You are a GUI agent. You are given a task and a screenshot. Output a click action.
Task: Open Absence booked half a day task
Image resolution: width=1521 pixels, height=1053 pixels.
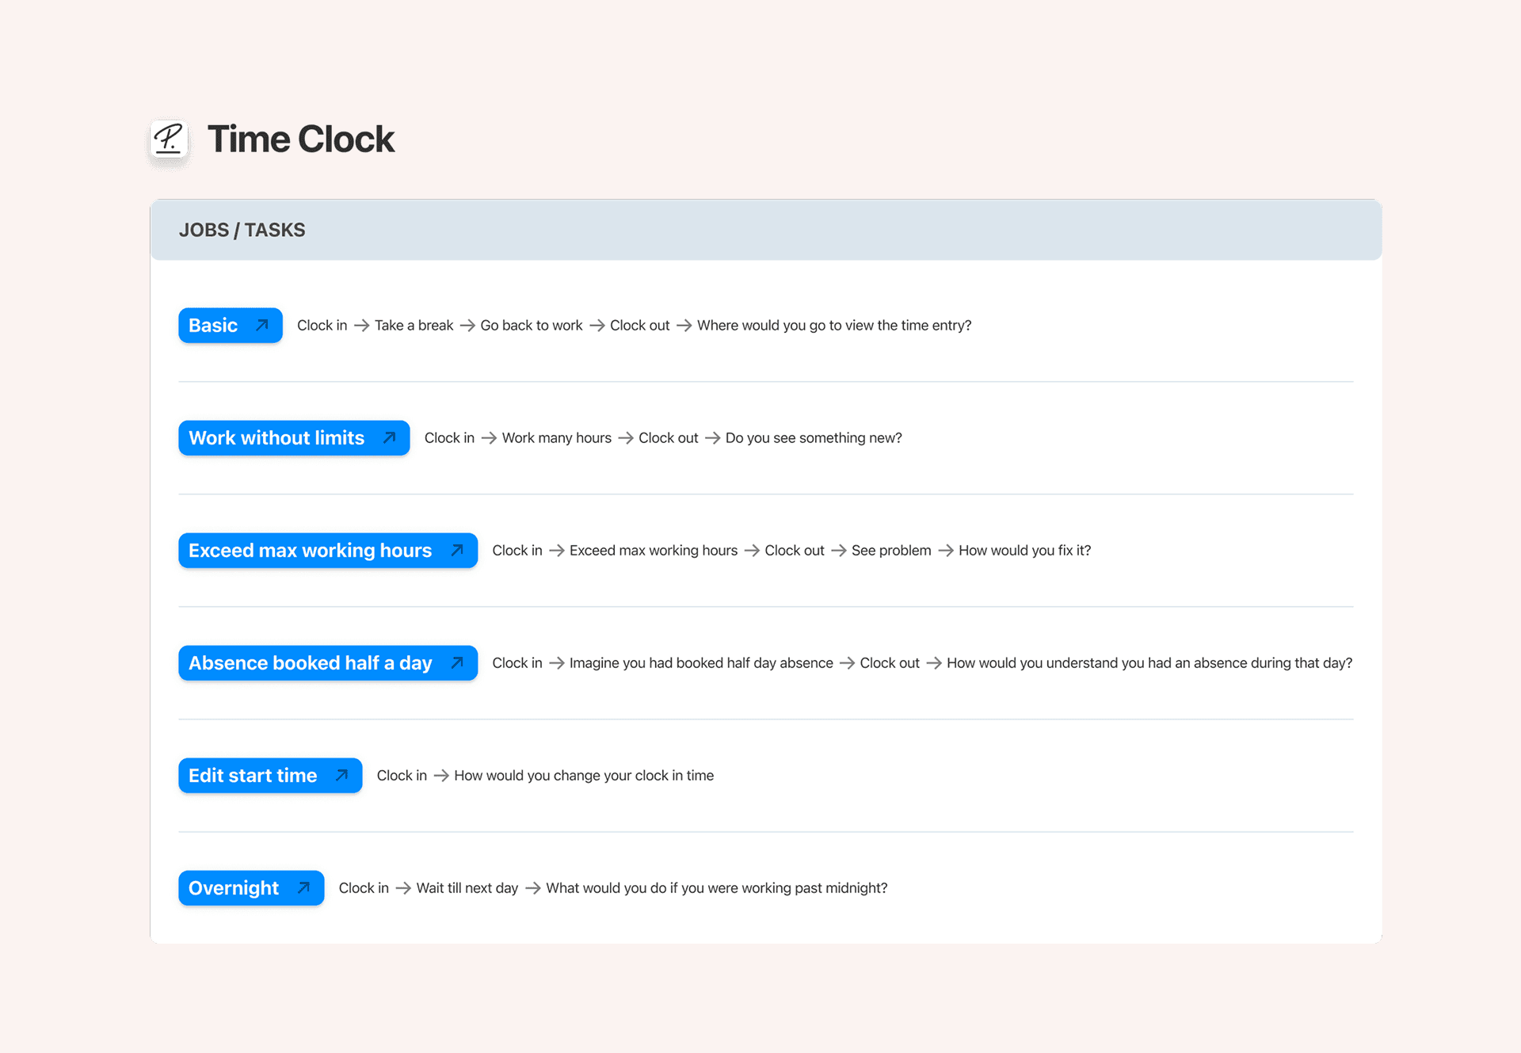310,663
